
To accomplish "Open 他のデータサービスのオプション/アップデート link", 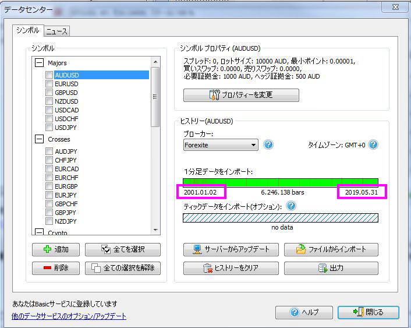I will [x=69, y=316].
